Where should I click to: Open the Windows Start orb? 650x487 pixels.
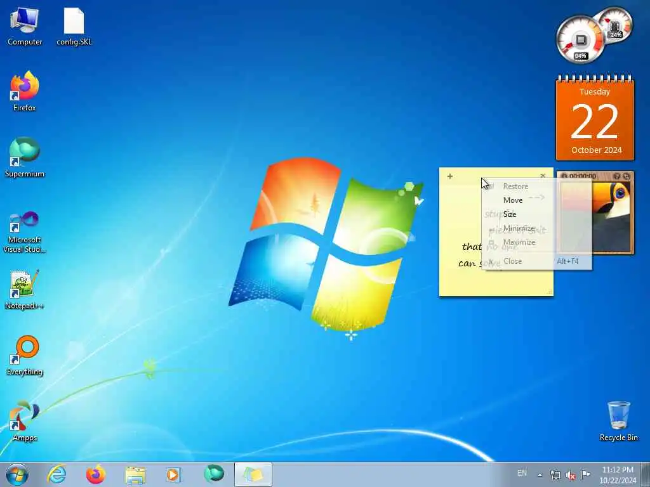(x=17, y=474)
